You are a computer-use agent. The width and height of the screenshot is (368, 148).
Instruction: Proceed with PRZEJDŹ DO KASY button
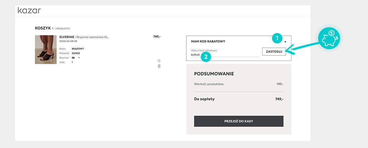coord(239,121)
